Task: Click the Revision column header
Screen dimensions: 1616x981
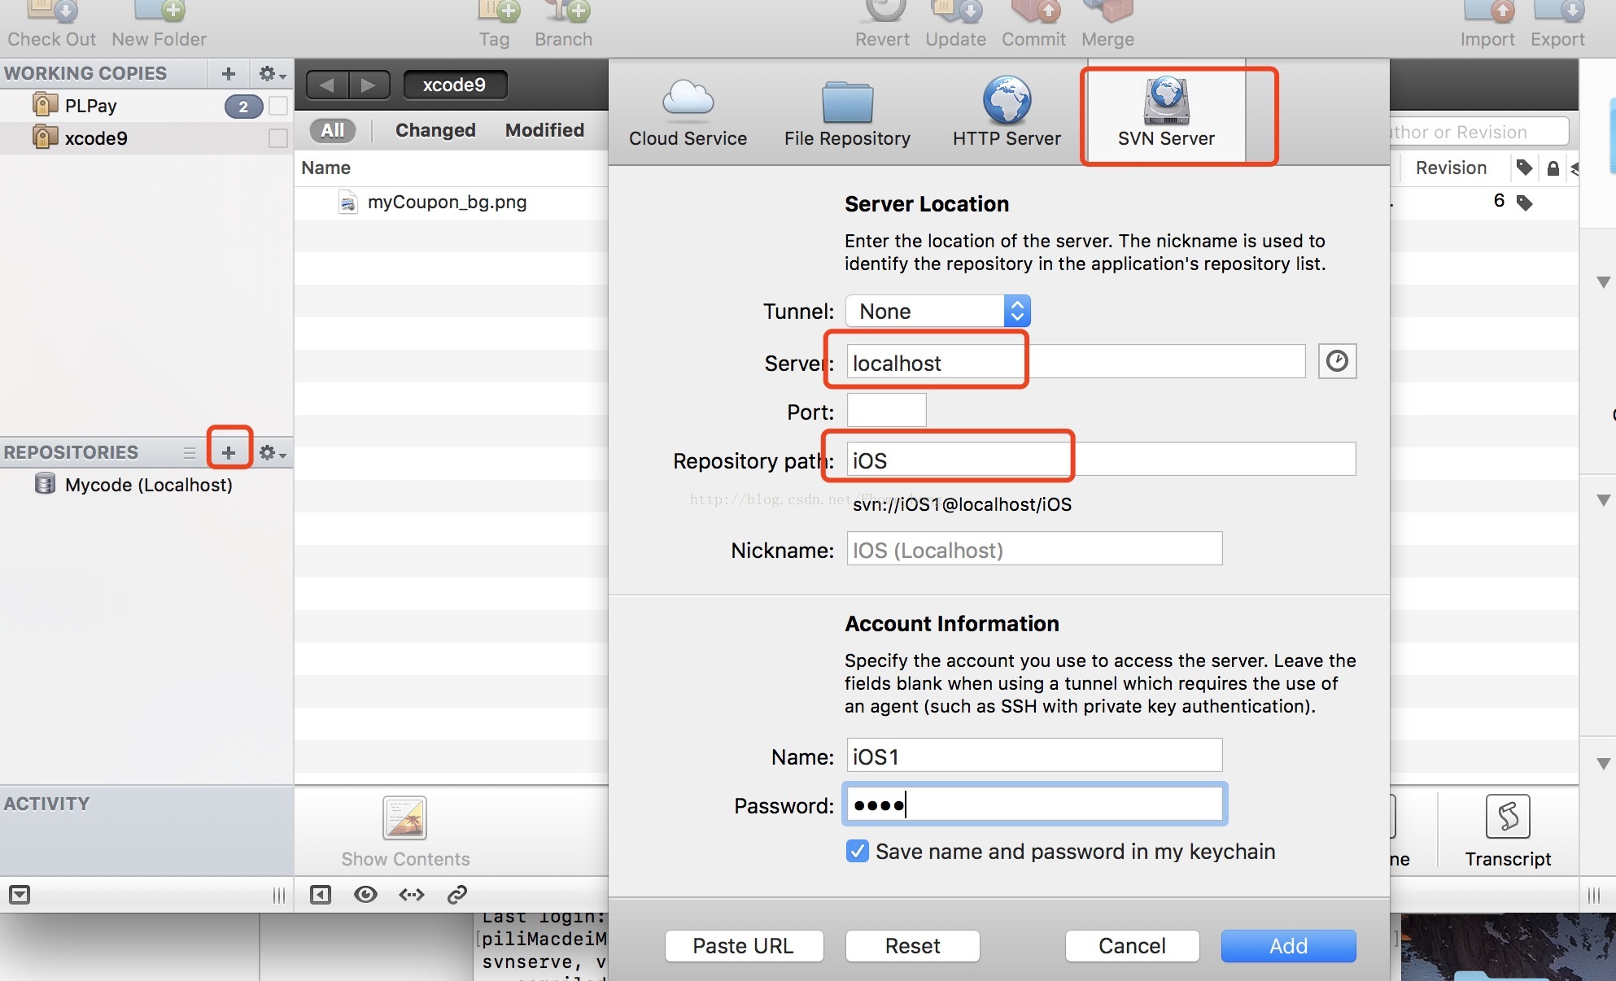Action: (1451, 168)
